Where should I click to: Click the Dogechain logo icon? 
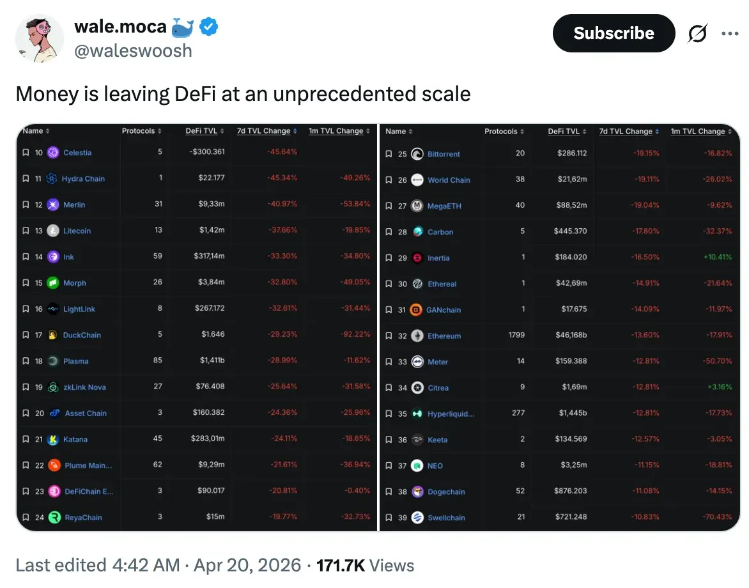[417, 491]
